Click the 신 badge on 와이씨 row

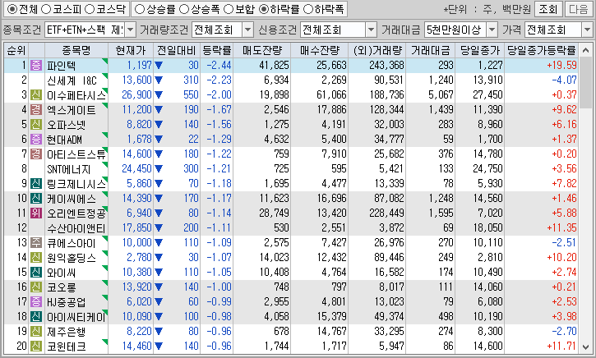point(36,273)
